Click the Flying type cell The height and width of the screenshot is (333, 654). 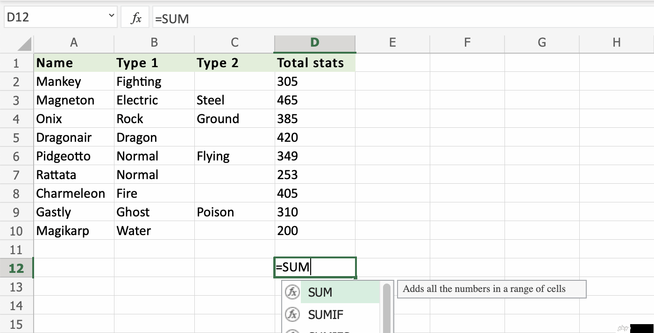click(x=235, y=156)
